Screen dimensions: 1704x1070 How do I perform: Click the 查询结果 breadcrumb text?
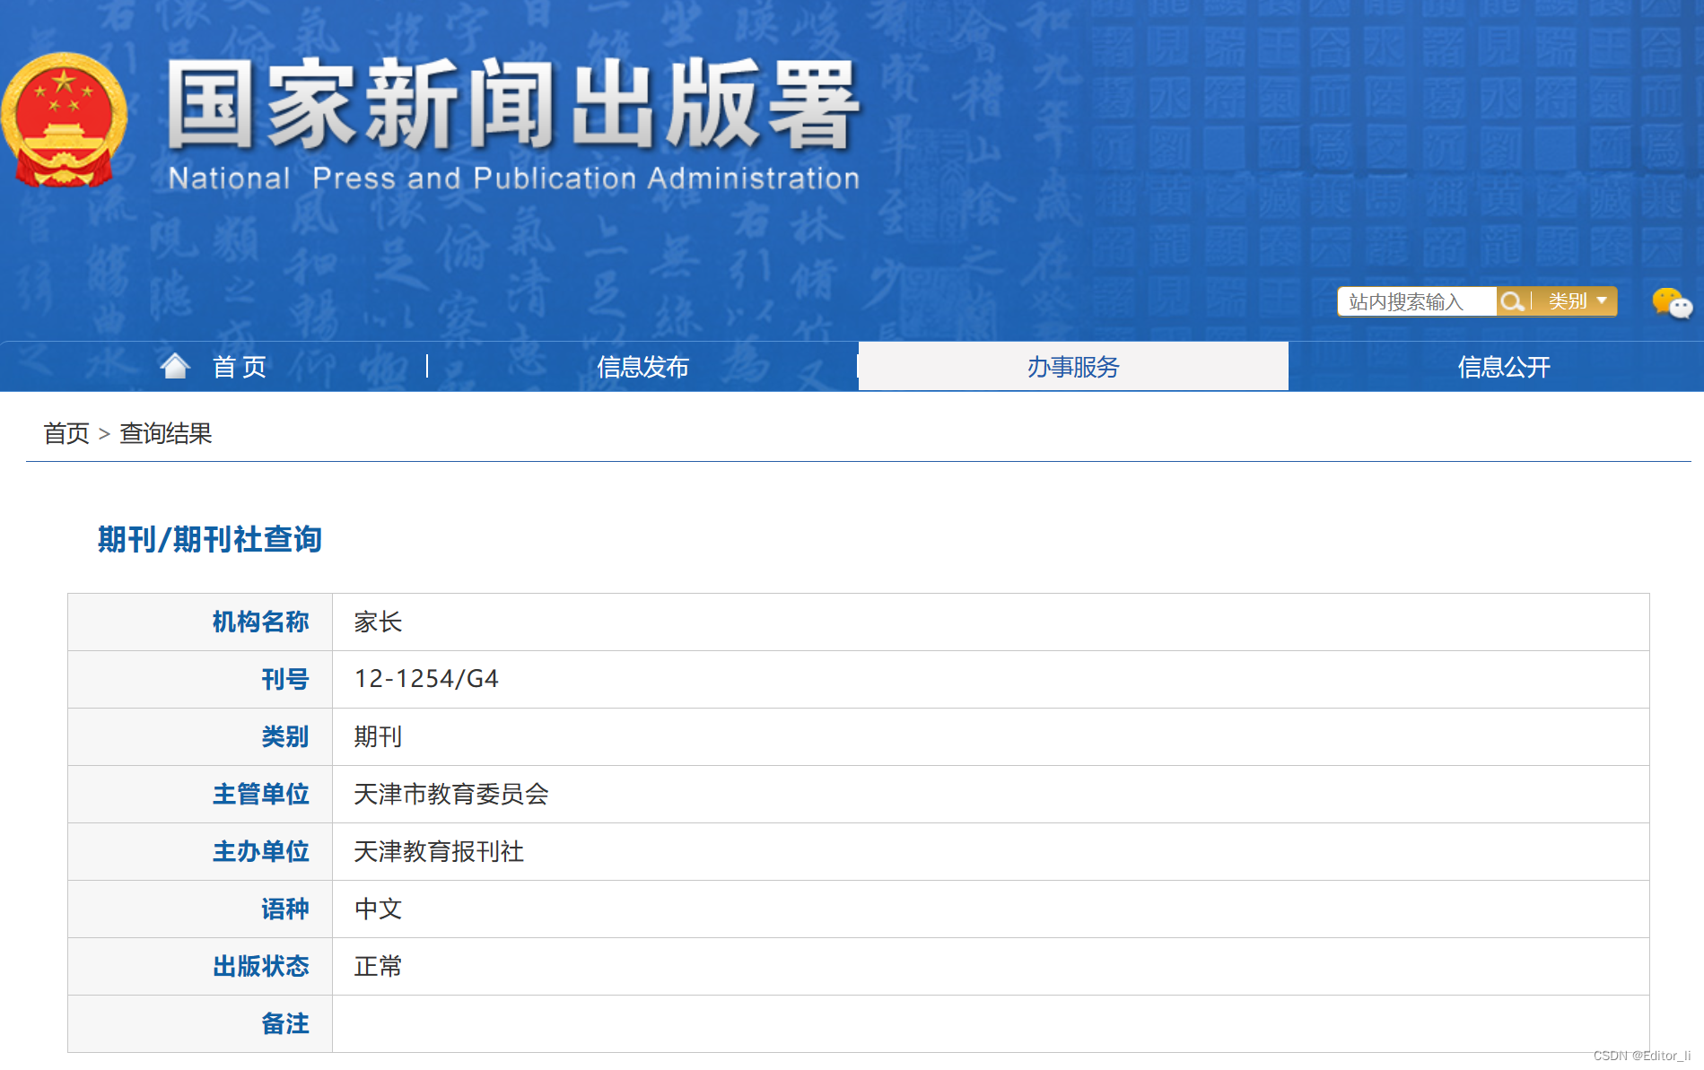click(x=166, y=433)
